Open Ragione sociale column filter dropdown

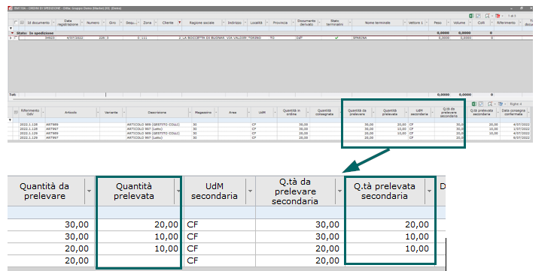coord(224,23)
